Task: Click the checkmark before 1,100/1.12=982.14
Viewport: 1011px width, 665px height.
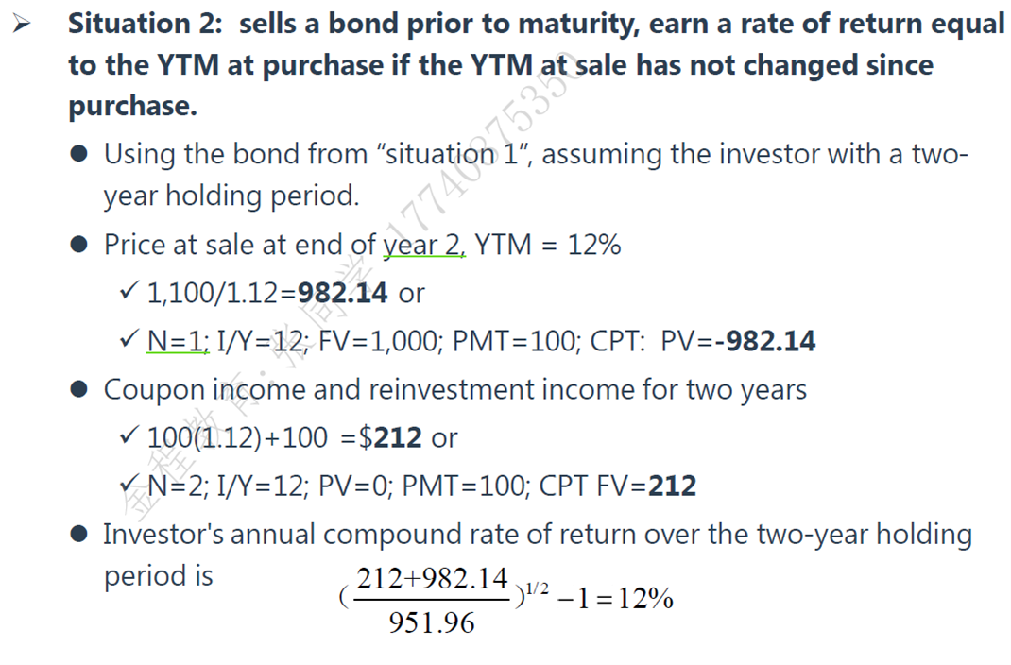Action: [x=129, y=291]
